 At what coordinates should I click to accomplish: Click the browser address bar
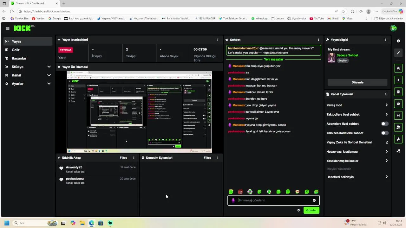click(178, 11)
